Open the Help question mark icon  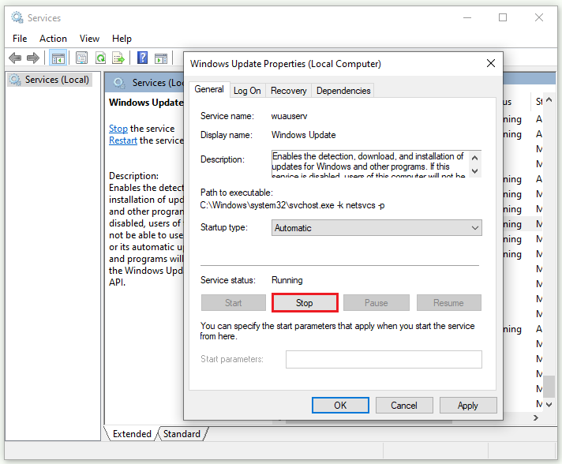coord(142,58)
